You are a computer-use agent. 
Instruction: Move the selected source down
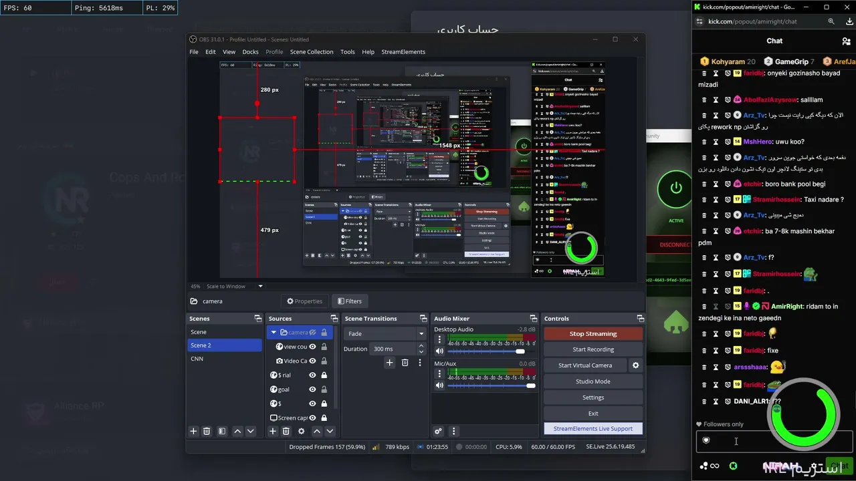coord(330,432)
